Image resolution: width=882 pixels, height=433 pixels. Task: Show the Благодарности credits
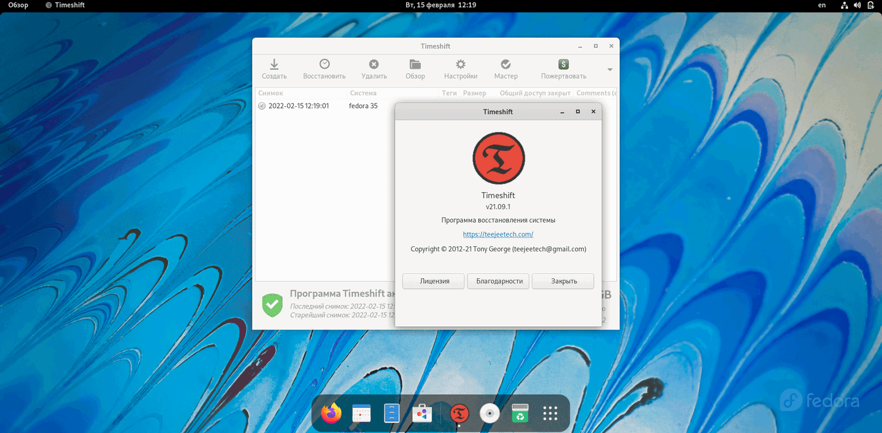[499, 281]
